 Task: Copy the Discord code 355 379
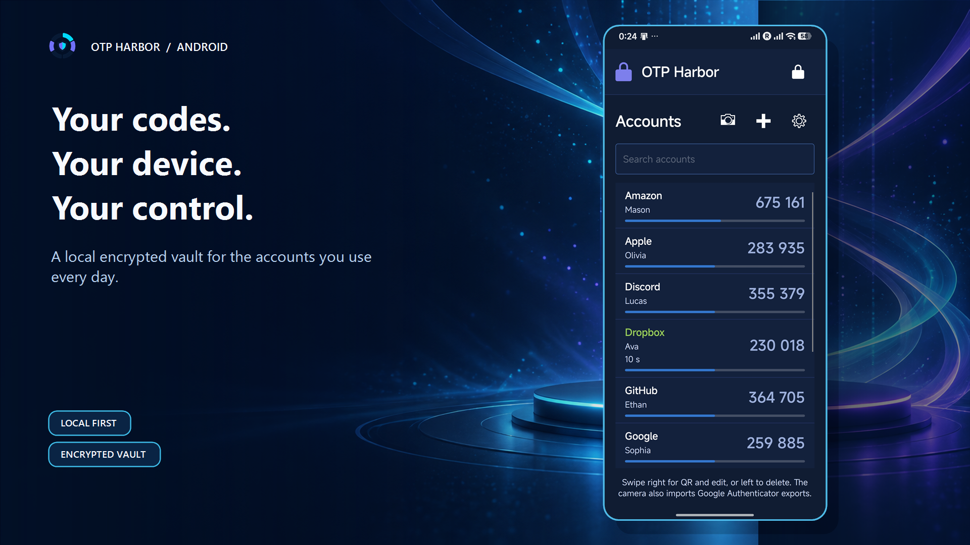click(776, 294)
